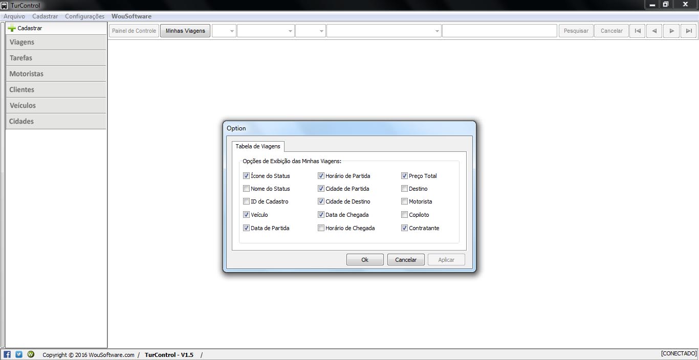Minimize the TurControl window
The width and height of the screenshot is (699, 360).
point(652,5)
